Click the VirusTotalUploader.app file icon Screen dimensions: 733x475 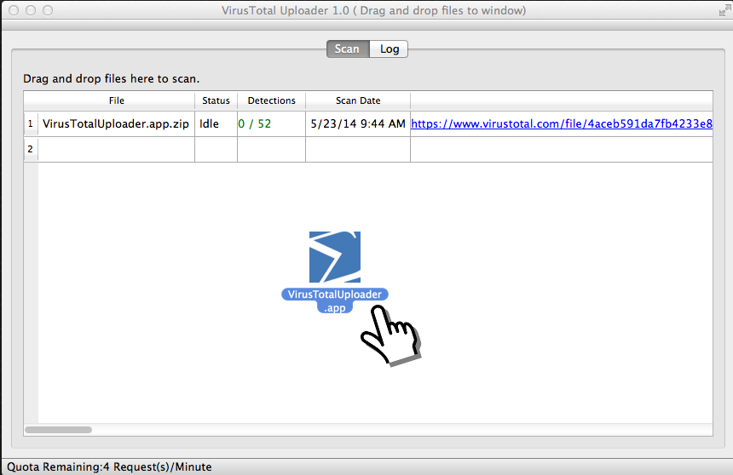tap(335, 257)
